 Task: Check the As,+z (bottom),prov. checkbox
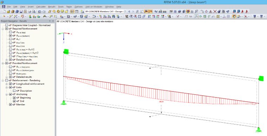(11, 70)
